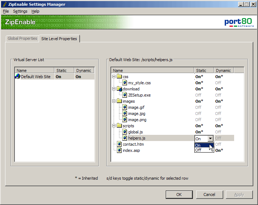Choose Off in the open dropdown list
This screenshot has height=205, width=258.
tap(204, 150)
